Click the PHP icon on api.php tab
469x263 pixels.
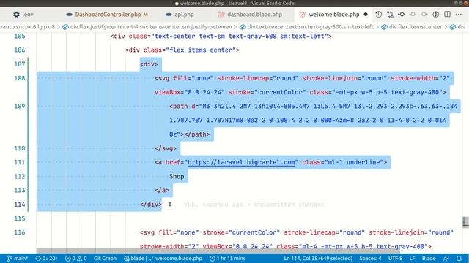[x=169, y=15]
